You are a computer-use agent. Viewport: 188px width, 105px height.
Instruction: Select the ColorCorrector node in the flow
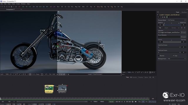click(62, 89)
